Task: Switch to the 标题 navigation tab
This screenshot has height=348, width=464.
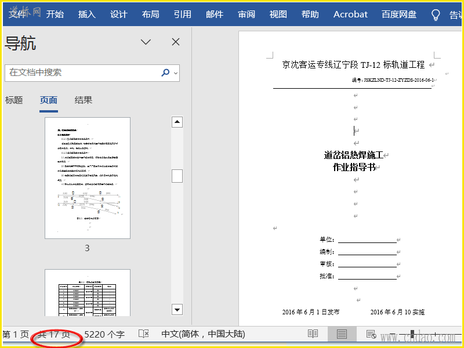Action: click(14, 100)
